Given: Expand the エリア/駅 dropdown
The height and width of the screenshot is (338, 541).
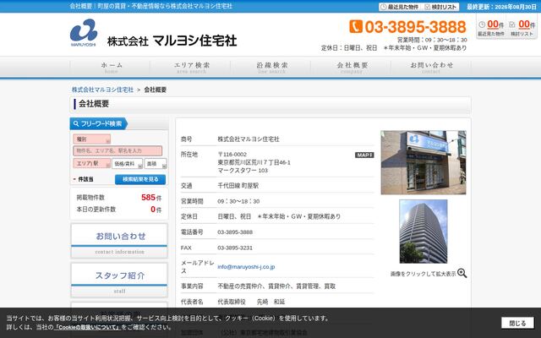Looking at the screenshot, I should (92, 163).
